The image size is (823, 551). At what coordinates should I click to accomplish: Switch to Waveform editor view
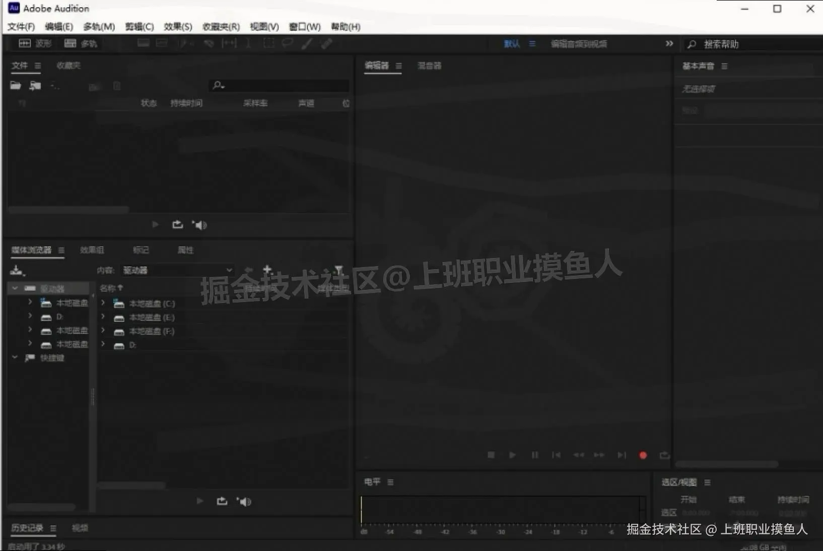click(35, 43)
